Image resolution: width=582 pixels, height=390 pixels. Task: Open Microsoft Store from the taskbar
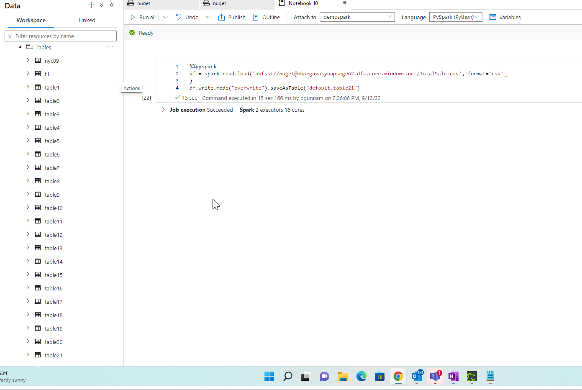(379, 376)
